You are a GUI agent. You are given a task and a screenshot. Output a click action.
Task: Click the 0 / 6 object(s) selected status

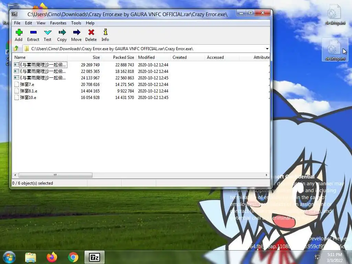click(x=33, y=183)
